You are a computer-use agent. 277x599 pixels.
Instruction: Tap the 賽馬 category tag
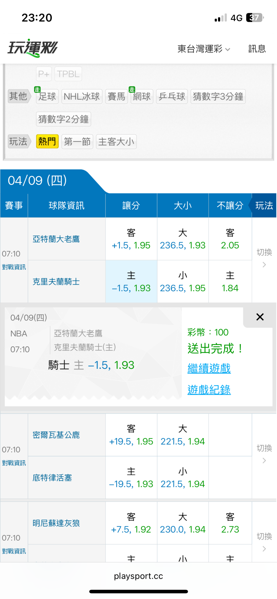coord(116,97)
